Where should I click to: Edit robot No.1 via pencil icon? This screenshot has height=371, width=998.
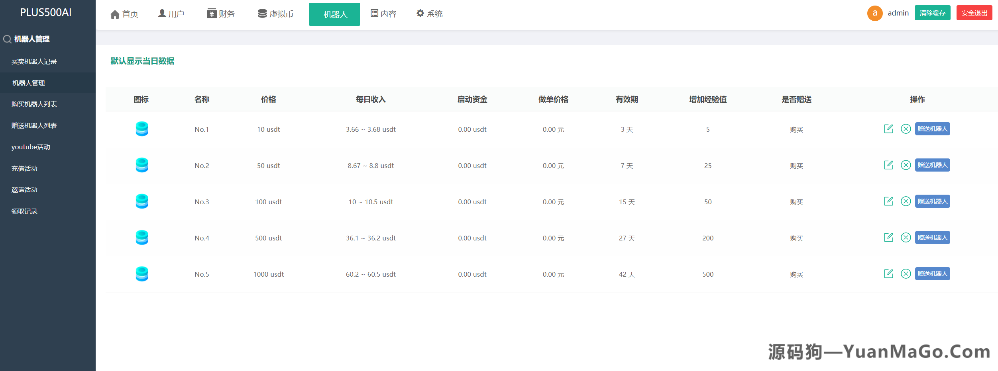tap(888, 129)
